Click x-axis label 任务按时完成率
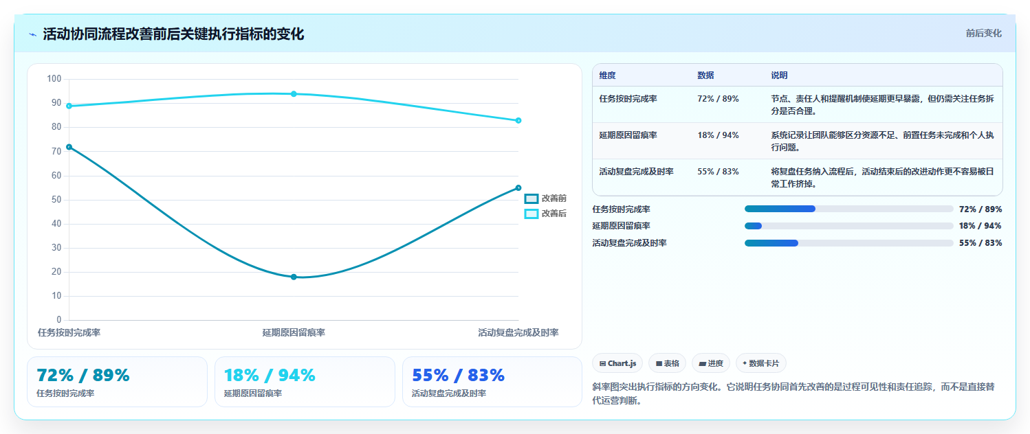The width and height of the screenshot is (1030, 434). point(69,332)
